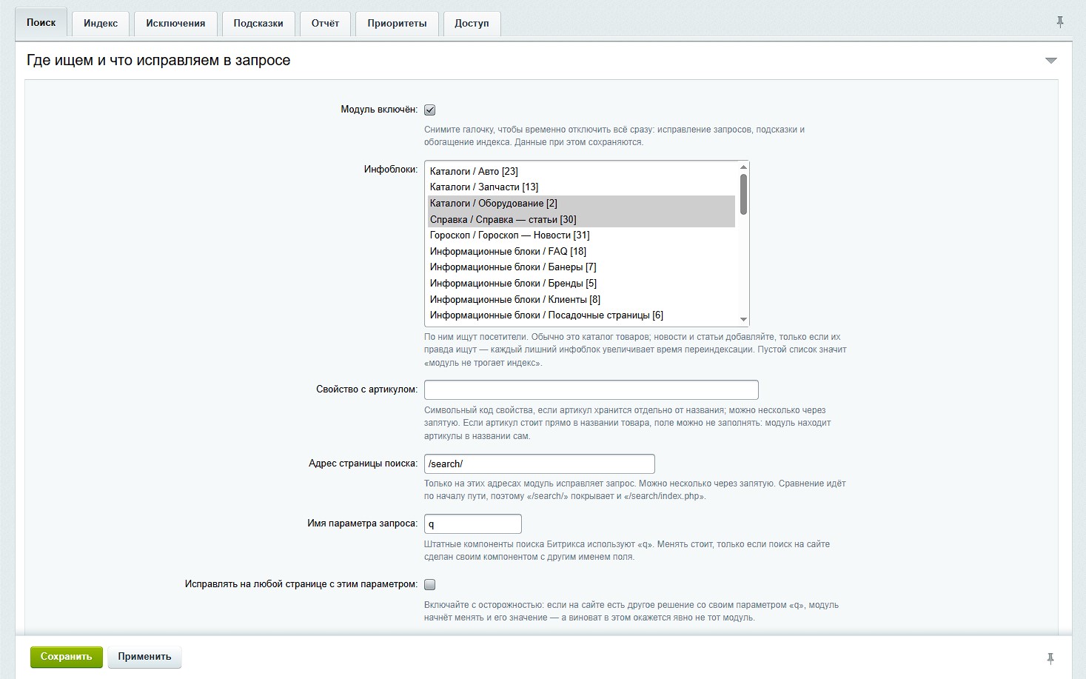Click the infoblocks list scrollbar thumb

(743, 194)
